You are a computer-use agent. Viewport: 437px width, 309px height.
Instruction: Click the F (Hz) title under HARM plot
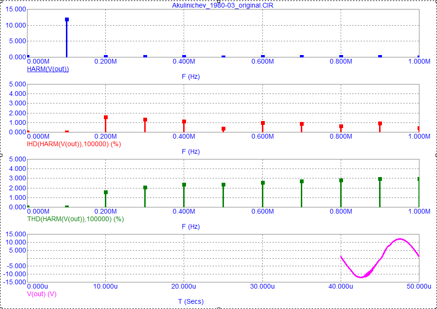(191, 76)
